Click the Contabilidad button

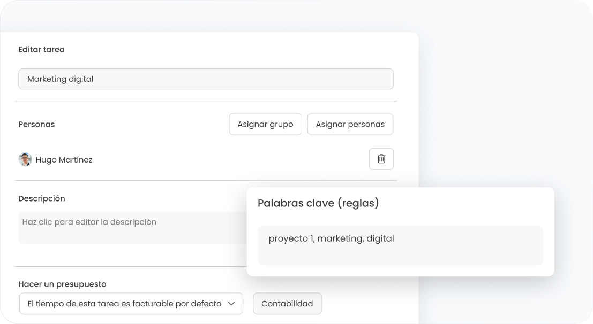coord(288,304)
